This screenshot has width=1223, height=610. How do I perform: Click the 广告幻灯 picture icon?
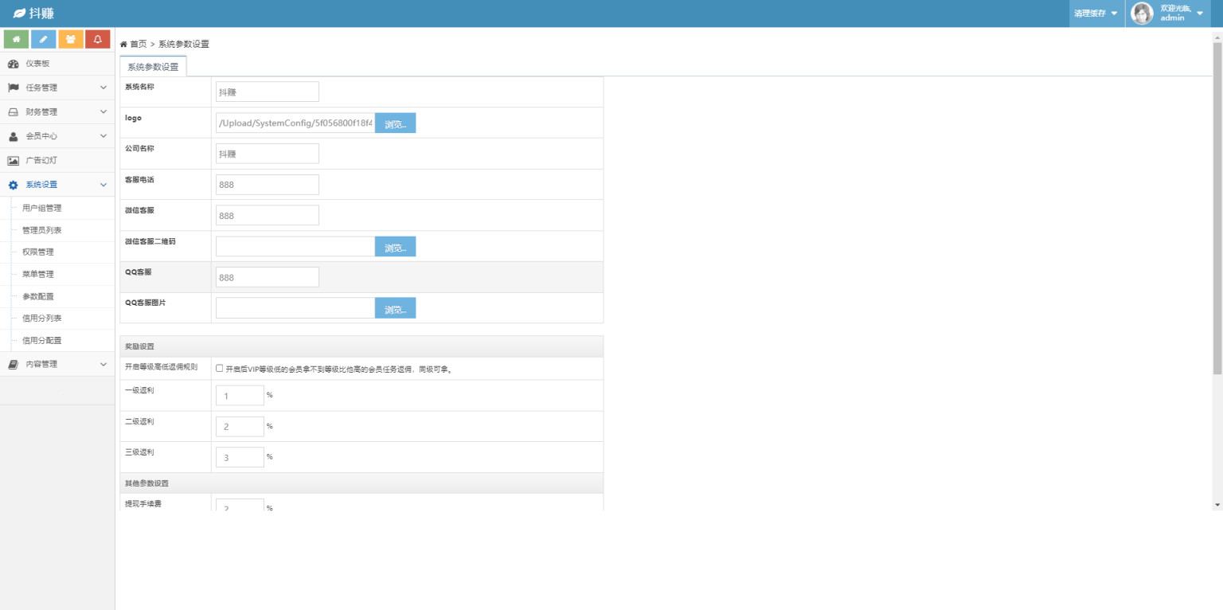point(14,160)
